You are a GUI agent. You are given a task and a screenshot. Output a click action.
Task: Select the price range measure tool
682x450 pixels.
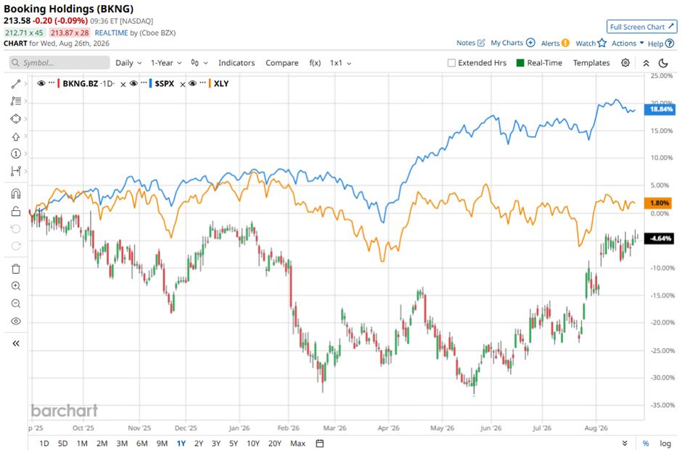[16, 171]
